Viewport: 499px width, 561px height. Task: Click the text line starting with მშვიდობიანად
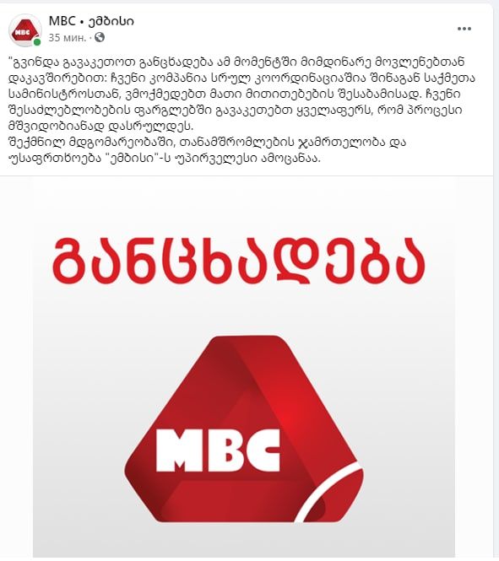pos(100,127)
